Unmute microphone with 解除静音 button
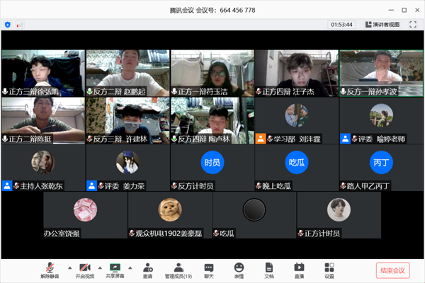The width and height of the screenshot is (425, 283). [x=50, y=270]
